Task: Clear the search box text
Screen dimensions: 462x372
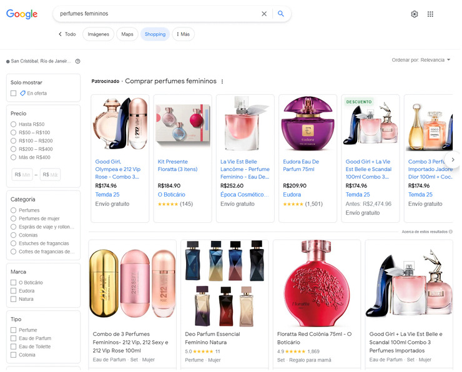Action: (264, 14)
